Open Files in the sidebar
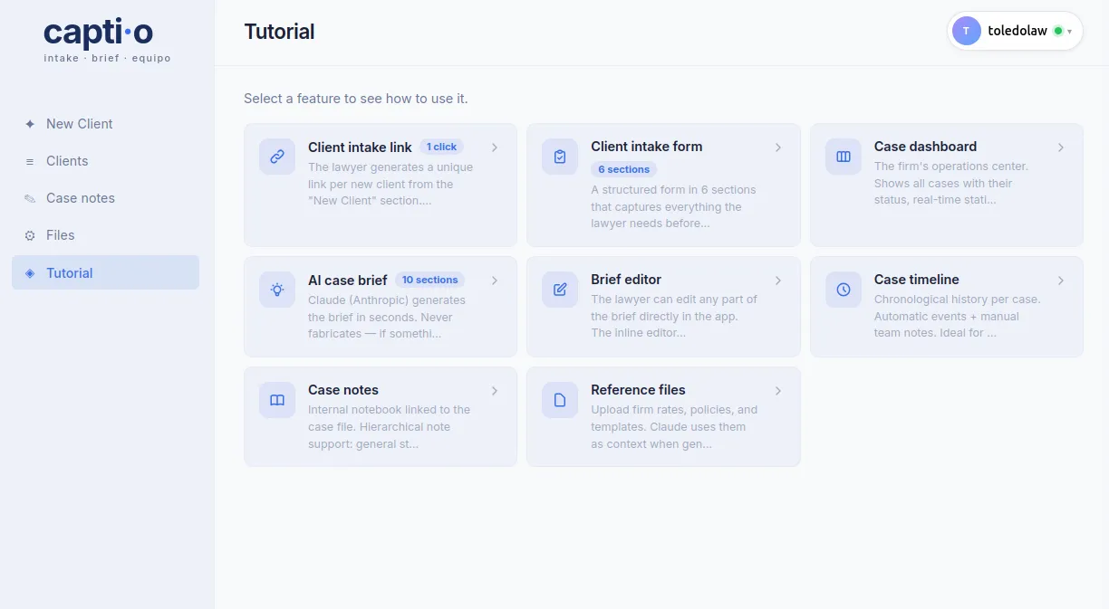Viewport: 1109px width, 609px height. (105, 235)
